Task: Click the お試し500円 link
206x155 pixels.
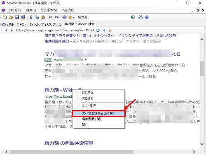Action: (166, 36)
